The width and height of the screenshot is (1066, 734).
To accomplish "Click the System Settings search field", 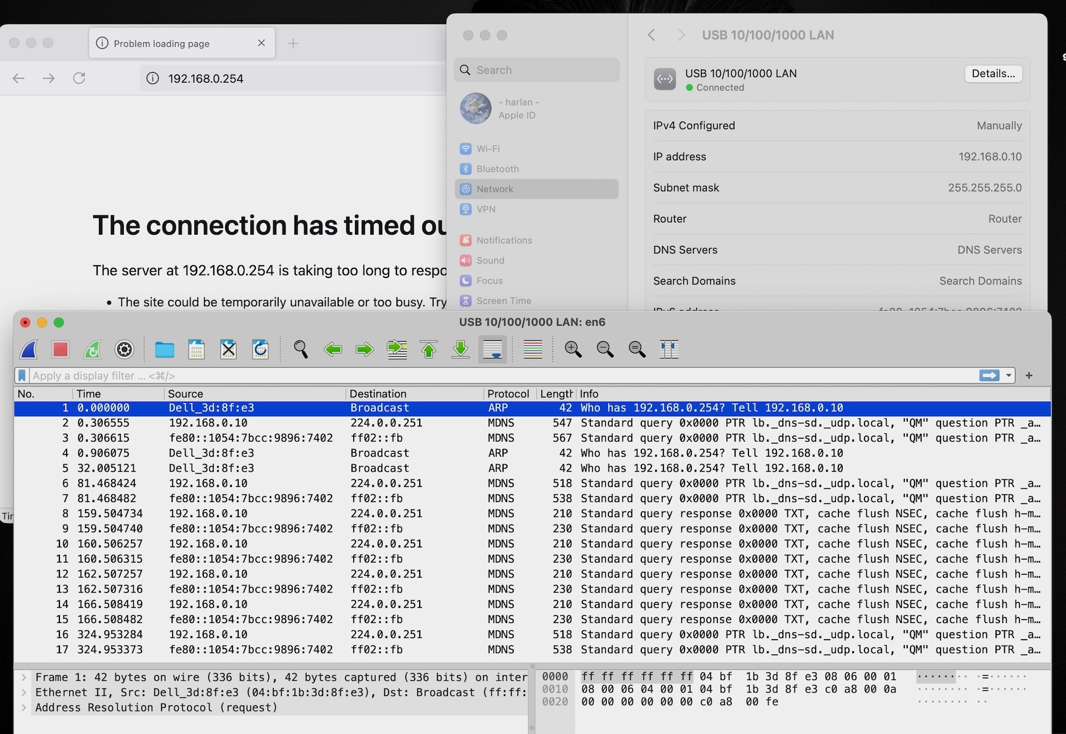I will pos(536,70).
